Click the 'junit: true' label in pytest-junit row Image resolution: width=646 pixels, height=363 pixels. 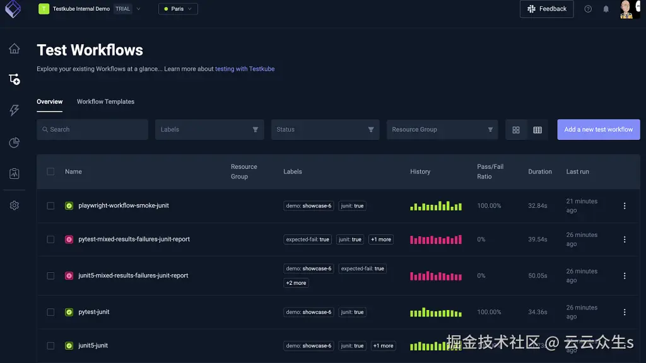[x=352, y=312]
